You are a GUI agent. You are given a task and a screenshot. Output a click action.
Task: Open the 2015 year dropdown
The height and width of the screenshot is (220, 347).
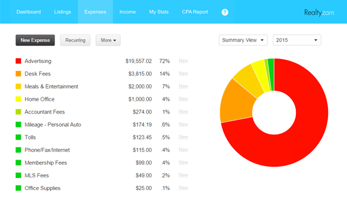point(297,40)
